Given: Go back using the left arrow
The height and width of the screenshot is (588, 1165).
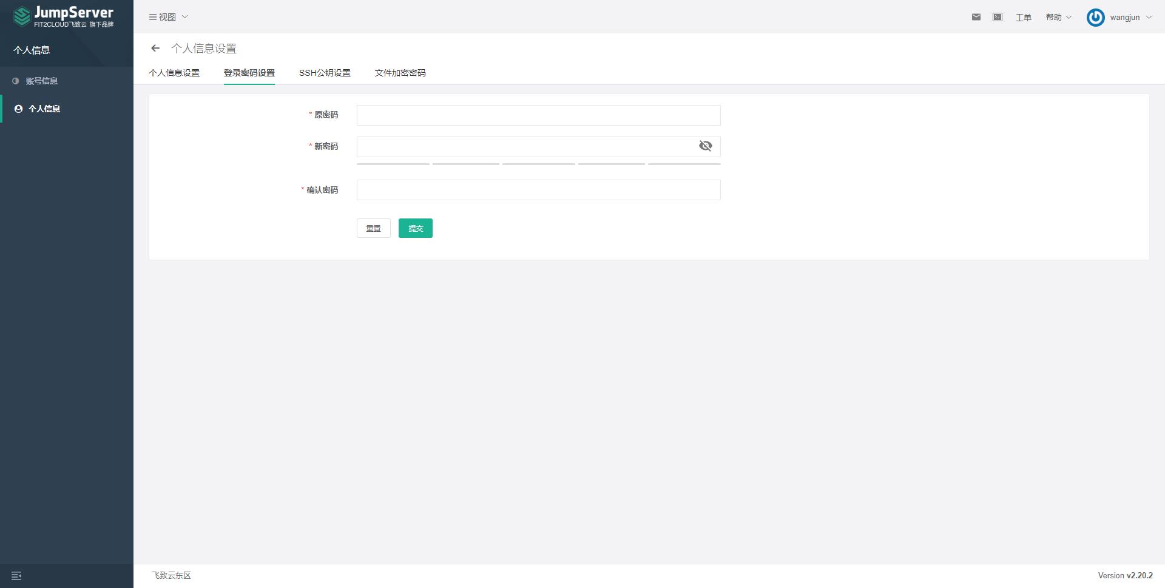Looking at the screenshot, I should [x=155, y=49].
